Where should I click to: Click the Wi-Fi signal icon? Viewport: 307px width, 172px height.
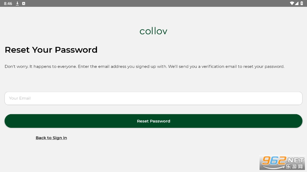(292, 3)
